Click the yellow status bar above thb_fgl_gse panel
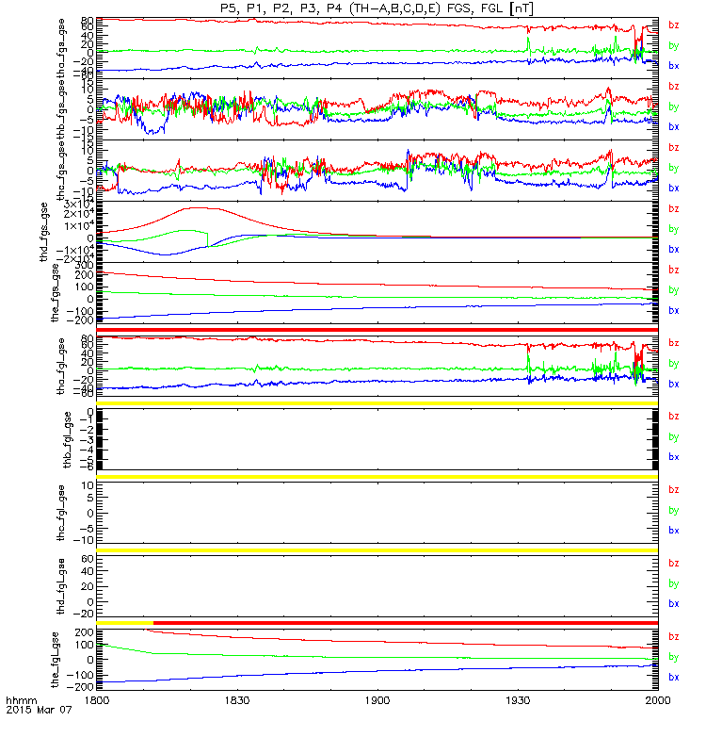Image resolution: width=706 pixels, height=754 pixels. (x=377, y=403)
